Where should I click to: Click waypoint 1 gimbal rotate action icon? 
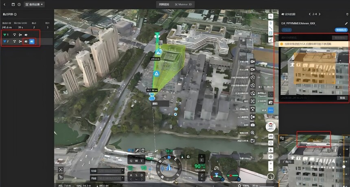point(20,35)
